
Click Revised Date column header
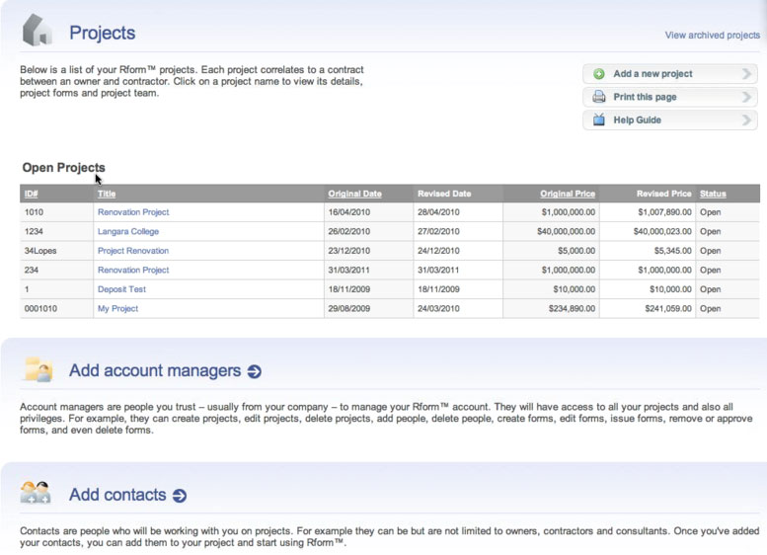[x=444, y=194]
